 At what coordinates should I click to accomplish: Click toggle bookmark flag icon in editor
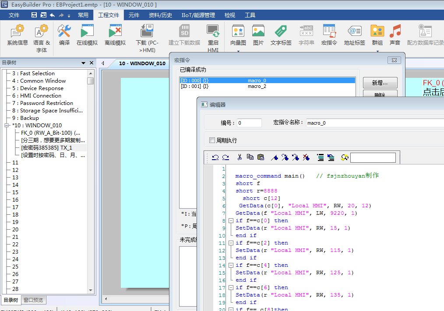click(x=275, y=157)
